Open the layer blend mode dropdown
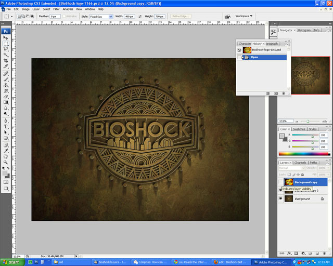 pyautogui.click(x=292, y=168)
